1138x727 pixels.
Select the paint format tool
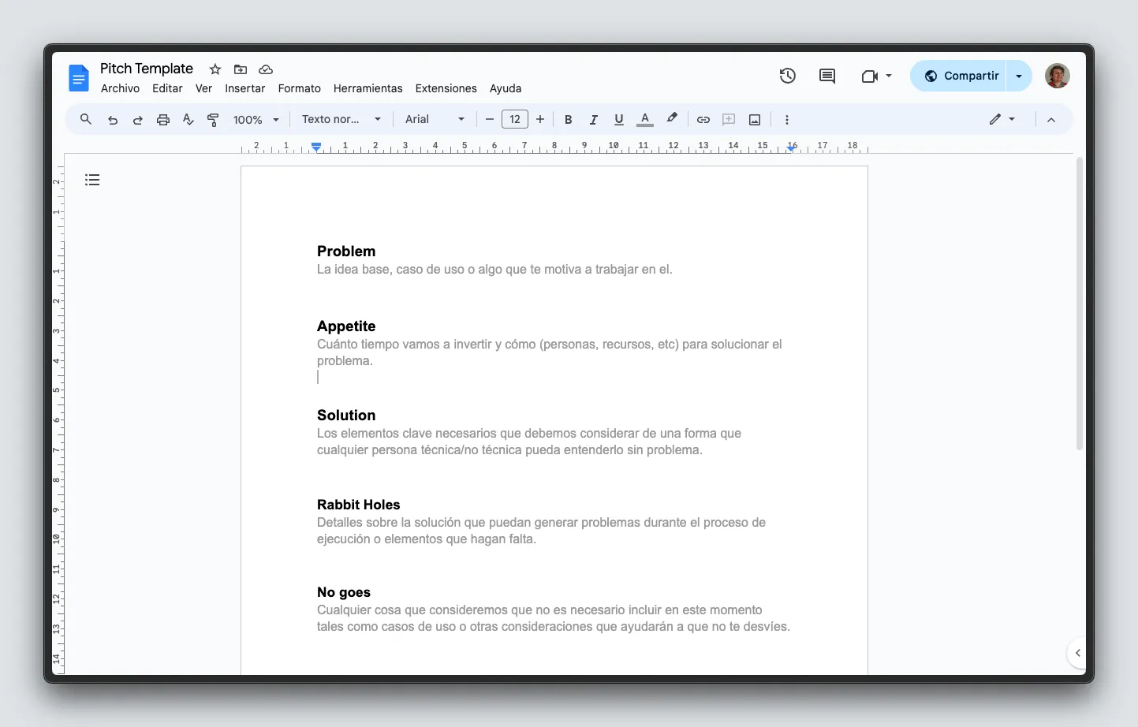(x=213, y=119)
